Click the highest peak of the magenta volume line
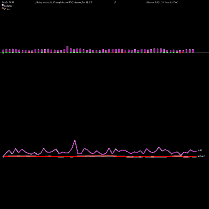The image size is (209, 209). click(75, 140)
